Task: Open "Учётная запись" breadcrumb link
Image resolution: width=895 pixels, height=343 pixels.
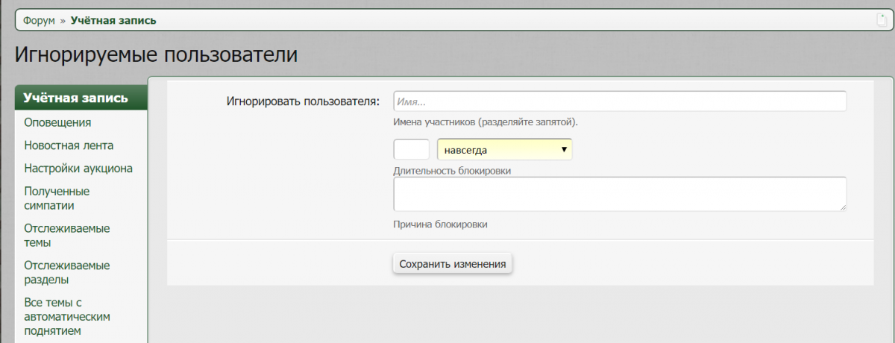Action: coord(113,20)
